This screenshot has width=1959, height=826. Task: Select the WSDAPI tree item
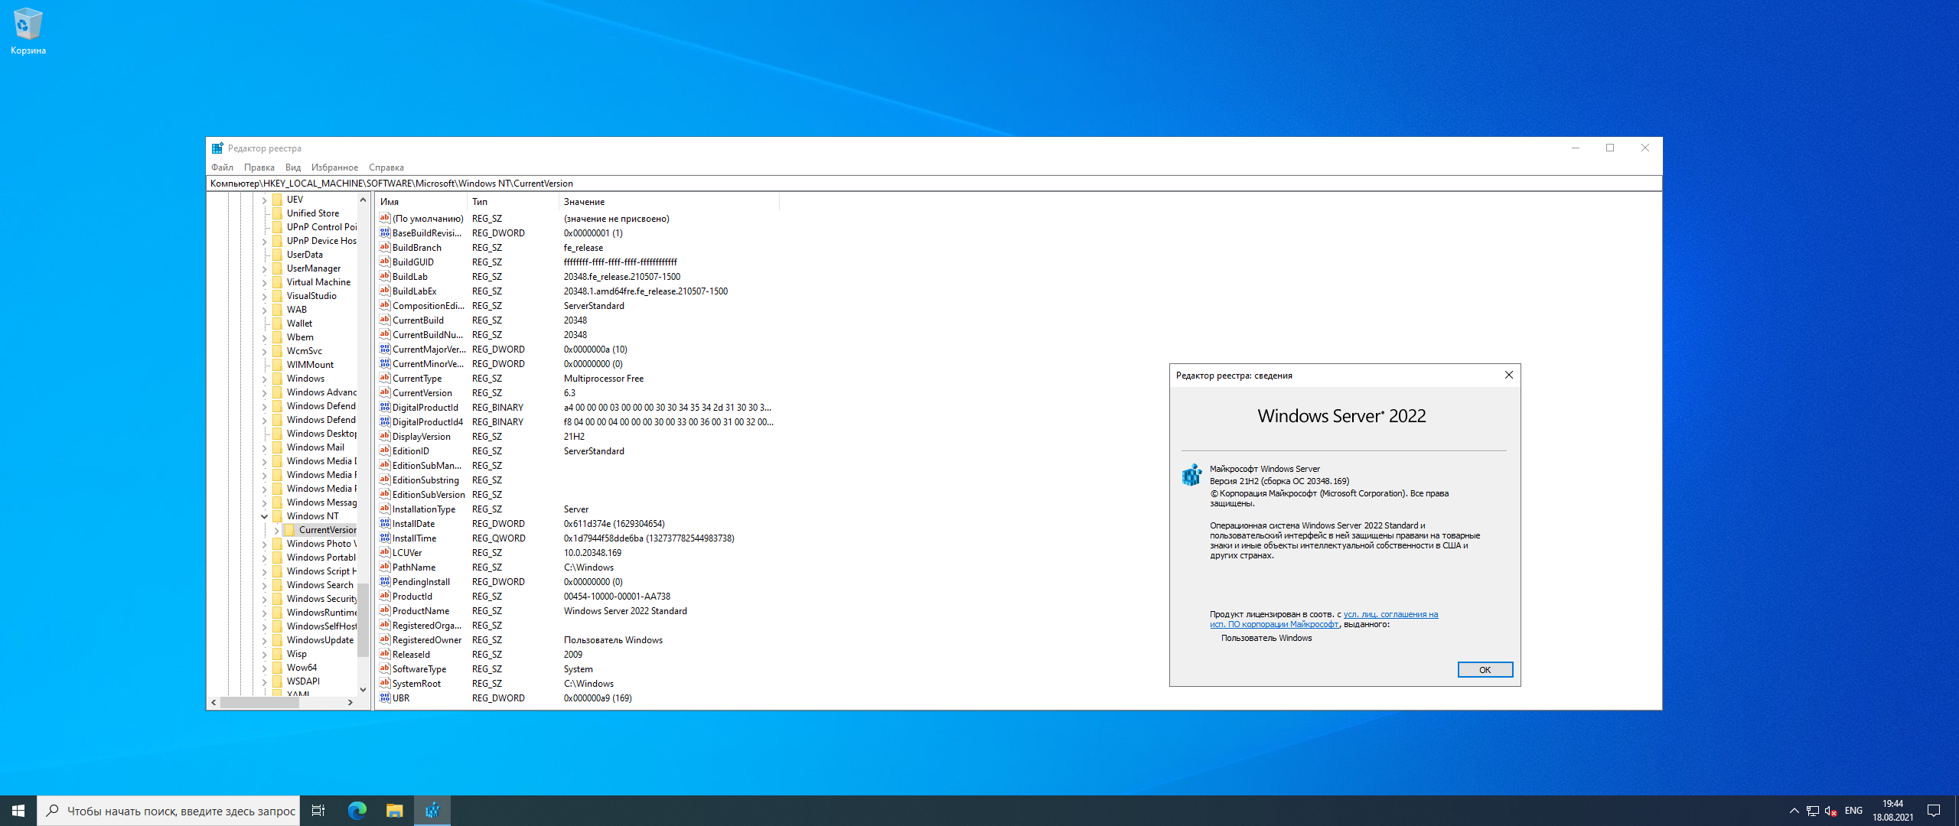pos(304,681)
